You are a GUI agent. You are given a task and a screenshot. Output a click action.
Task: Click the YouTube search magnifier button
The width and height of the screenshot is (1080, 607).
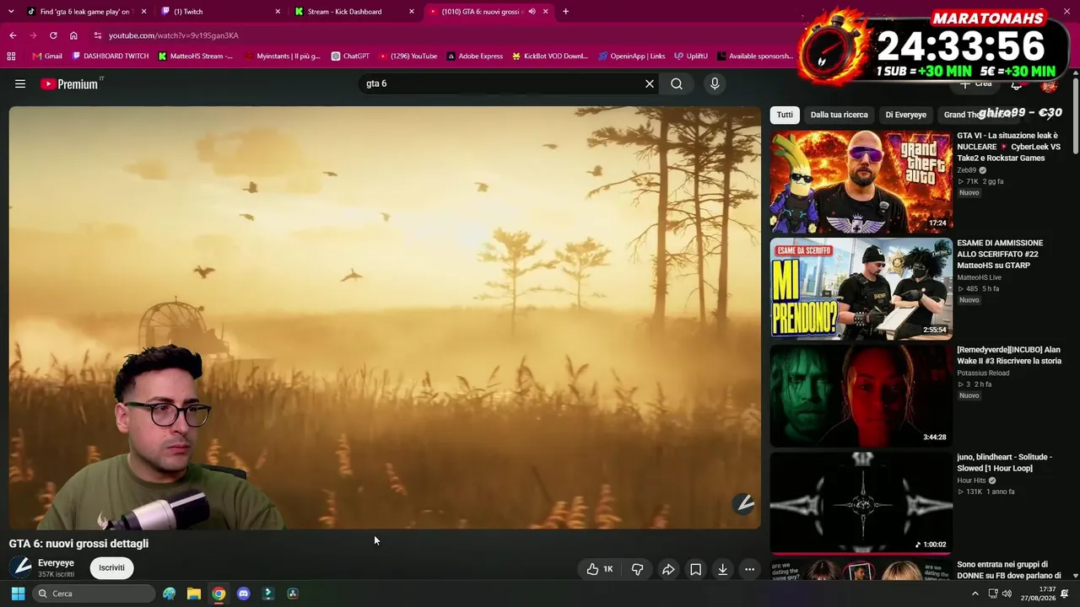677,83
